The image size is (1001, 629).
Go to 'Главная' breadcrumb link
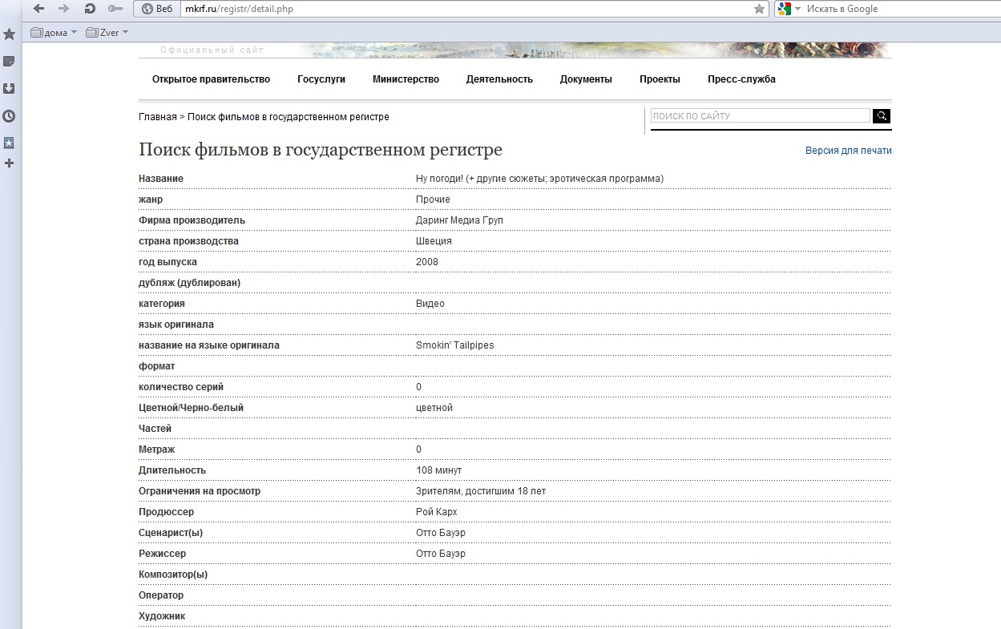click(x=157, y=117)
